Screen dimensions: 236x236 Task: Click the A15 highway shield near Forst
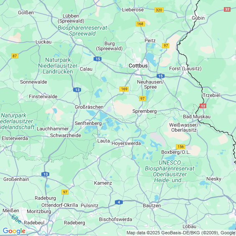tap(160, 76)
